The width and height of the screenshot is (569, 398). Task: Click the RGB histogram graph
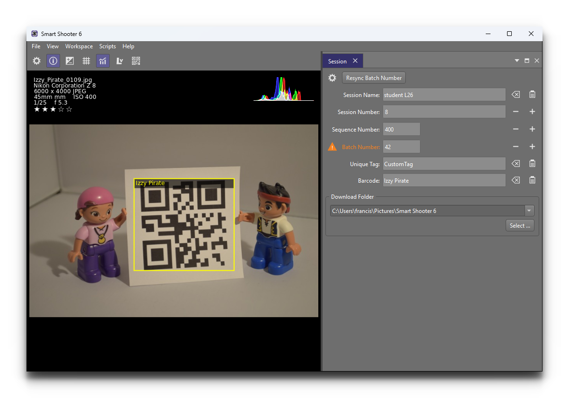283,89
